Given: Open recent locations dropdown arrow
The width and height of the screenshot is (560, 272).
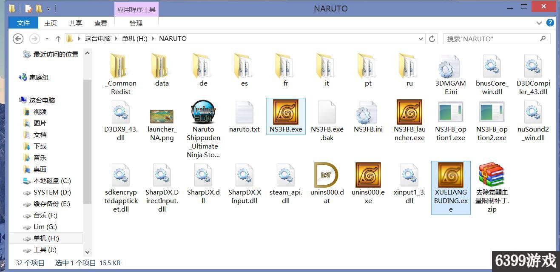Looking at the screenshot, I should tap(47, 38).
